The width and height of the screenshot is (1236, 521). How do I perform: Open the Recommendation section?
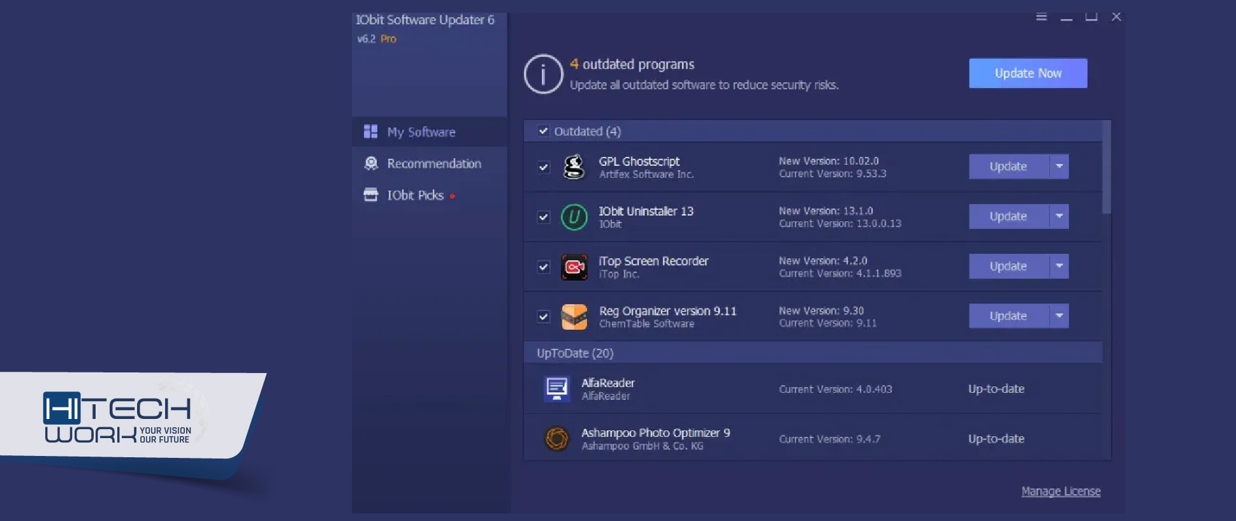coord(430,163)
